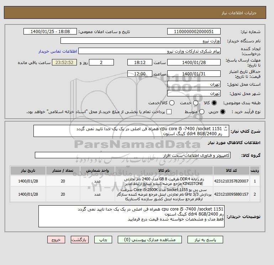The width and height of the screenshot is (274, 265).
Task: Click remaining time countdown 23:52:52
Action: click(x=64, y=62)
